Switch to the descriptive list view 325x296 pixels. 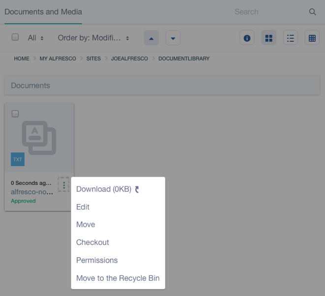pyautogui.click(x=291, y=38)
